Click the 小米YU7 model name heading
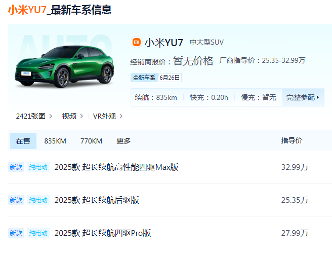 (164, 42)
